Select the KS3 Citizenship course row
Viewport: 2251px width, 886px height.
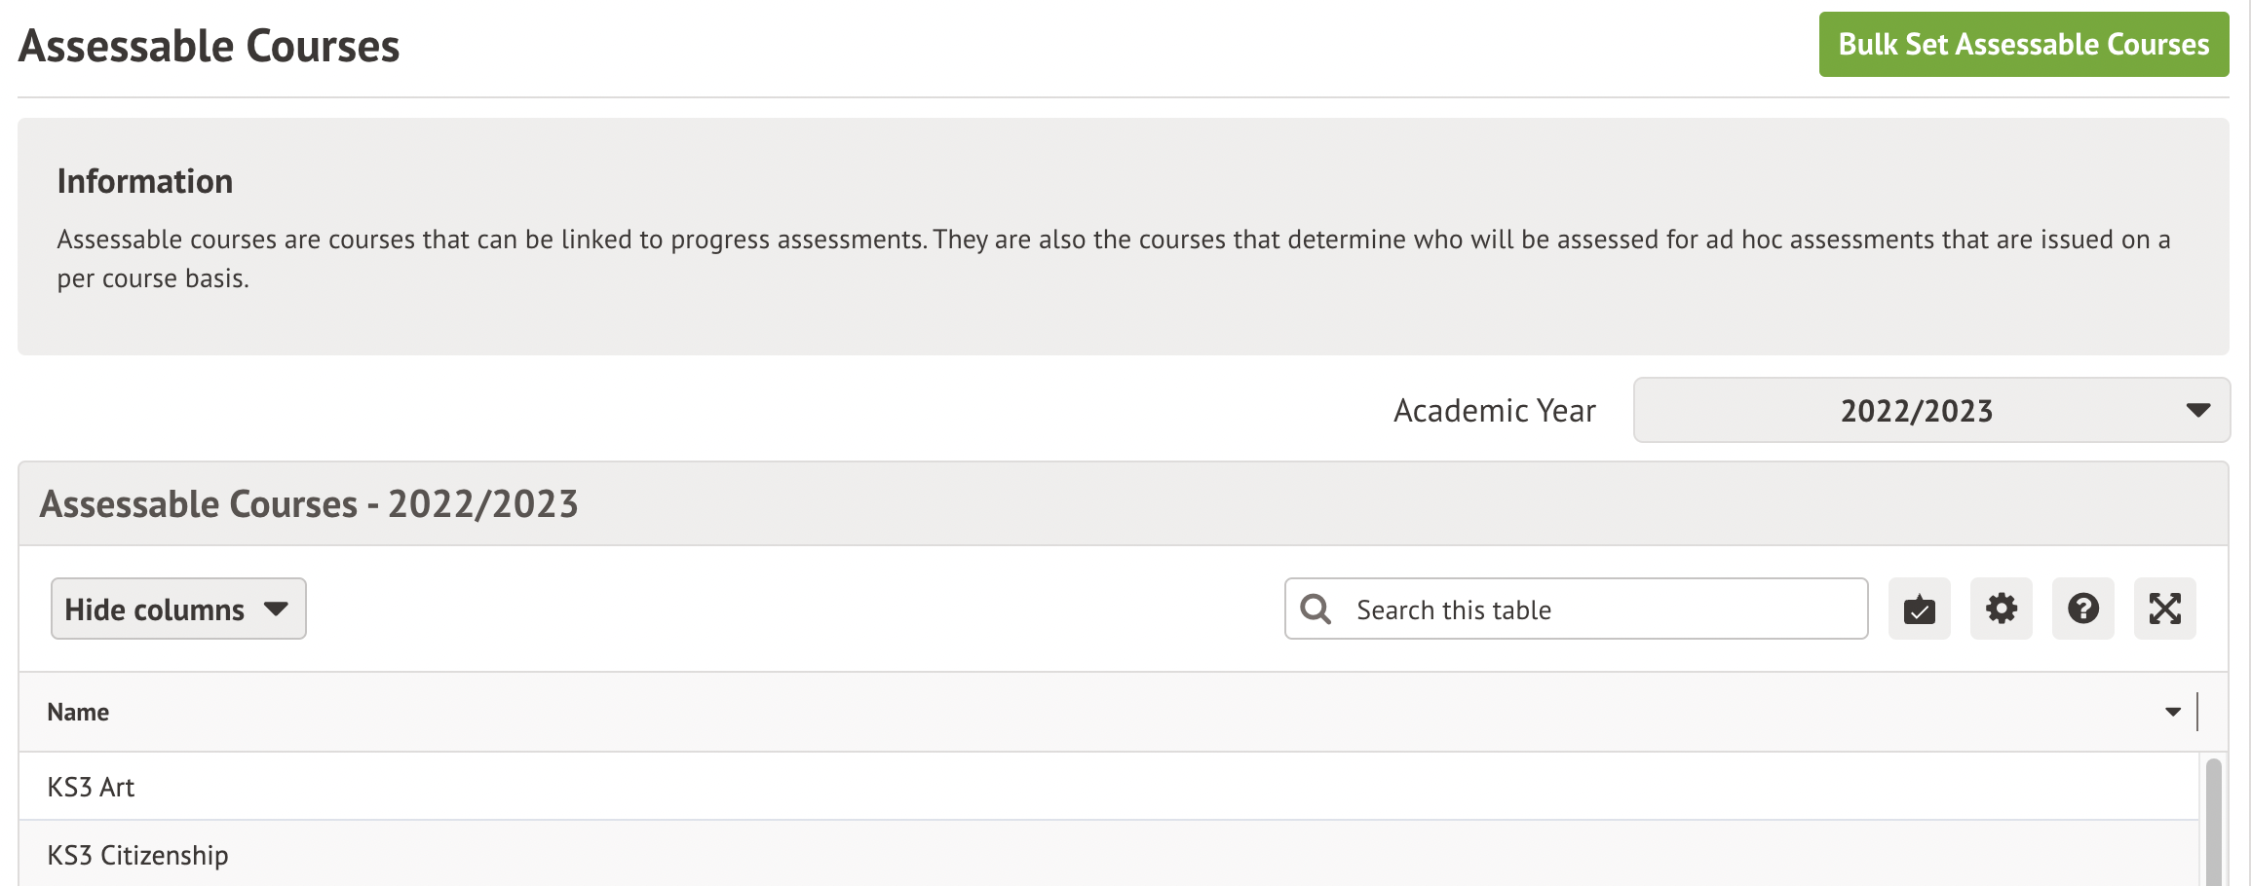pyautogui.click(x=137, y=855)
